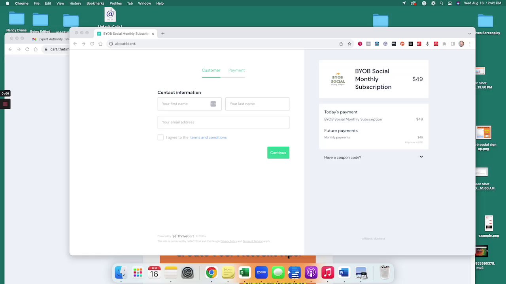Viewport: 506px width, 284px height.
Task: Click the password manager icon in first name field
Action: click(x=213, y=104)
